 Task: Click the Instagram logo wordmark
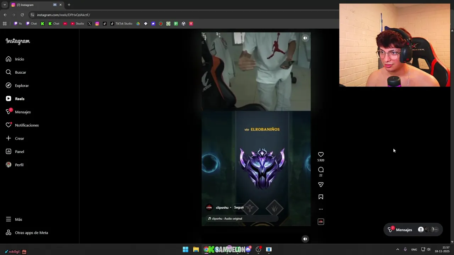tap(18, 41)
